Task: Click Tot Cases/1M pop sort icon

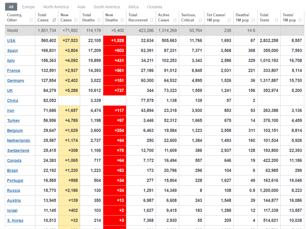Action: point(229,20)
